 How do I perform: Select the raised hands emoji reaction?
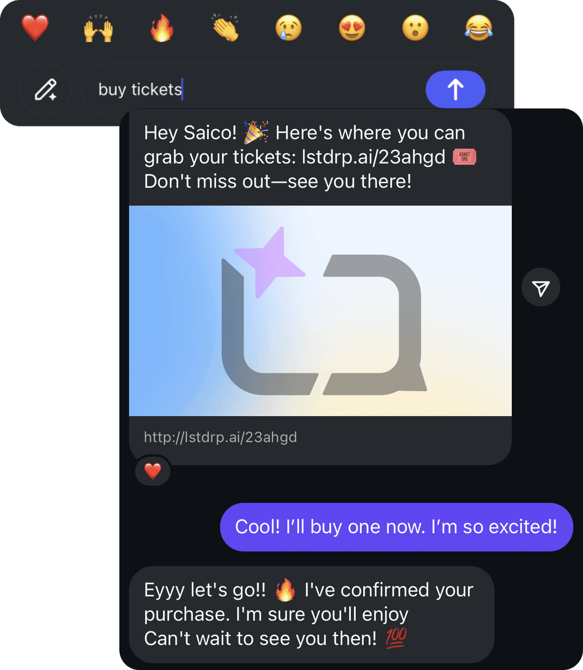[98, 28]
